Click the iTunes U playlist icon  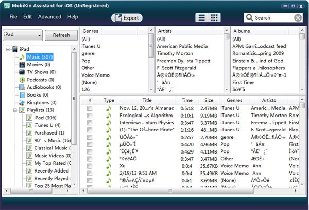click(29, 125)
